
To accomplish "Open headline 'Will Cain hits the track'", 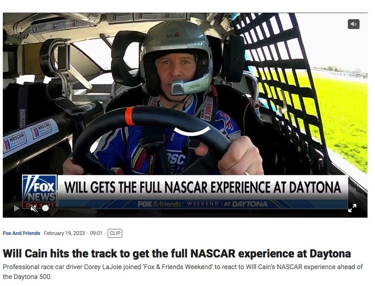I will [177, 254].
